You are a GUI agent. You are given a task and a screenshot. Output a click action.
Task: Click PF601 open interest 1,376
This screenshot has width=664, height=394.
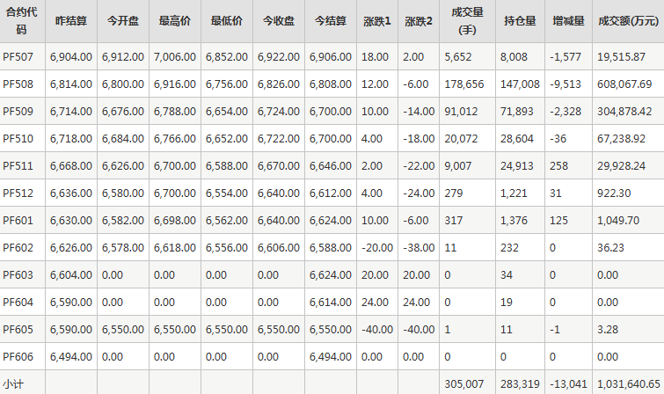(514, 220)
